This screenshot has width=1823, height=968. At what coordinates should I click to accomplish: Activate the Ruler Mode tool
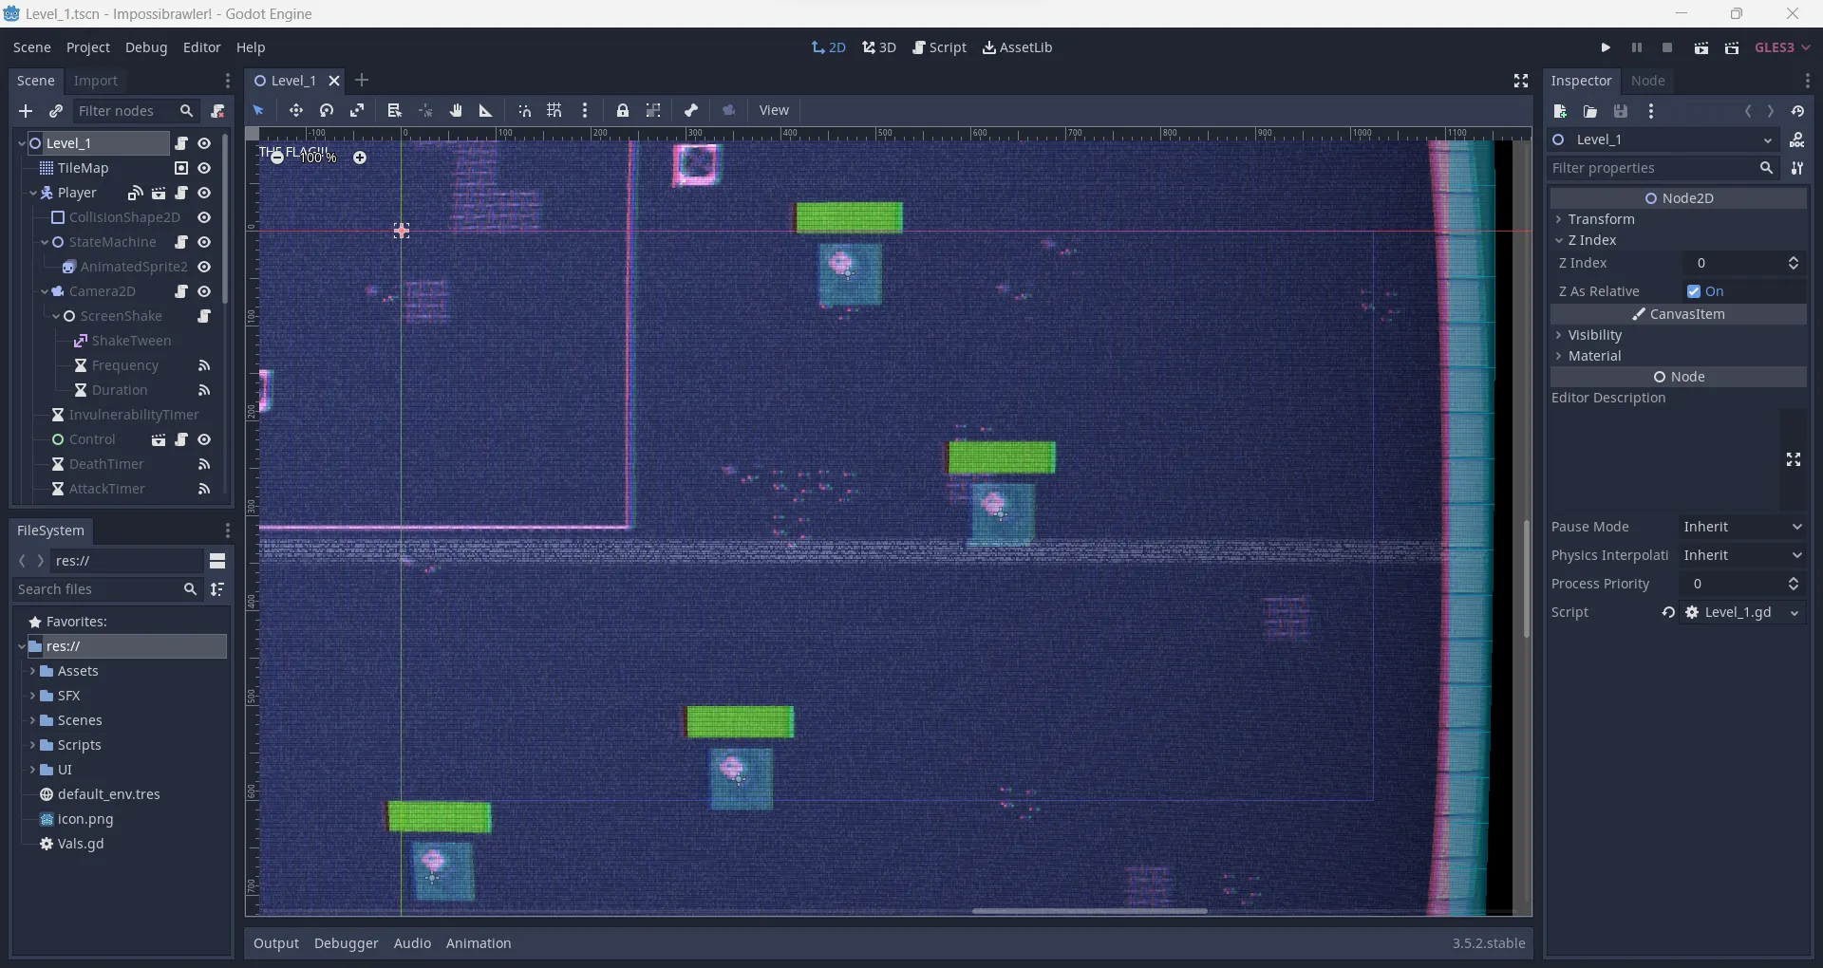[x=486, y=111]
